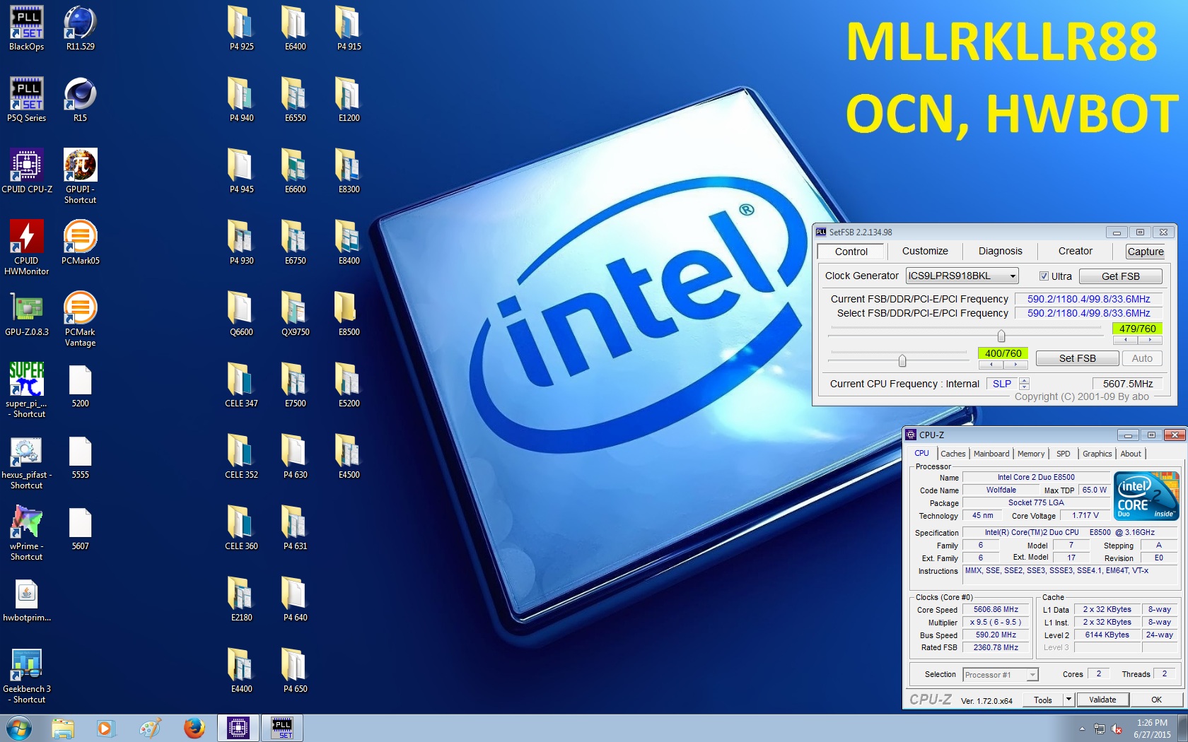Click the Intel Core 2 Duo logo
The height and width of the screenshot is (742, 1188).
click(1147, 495)
